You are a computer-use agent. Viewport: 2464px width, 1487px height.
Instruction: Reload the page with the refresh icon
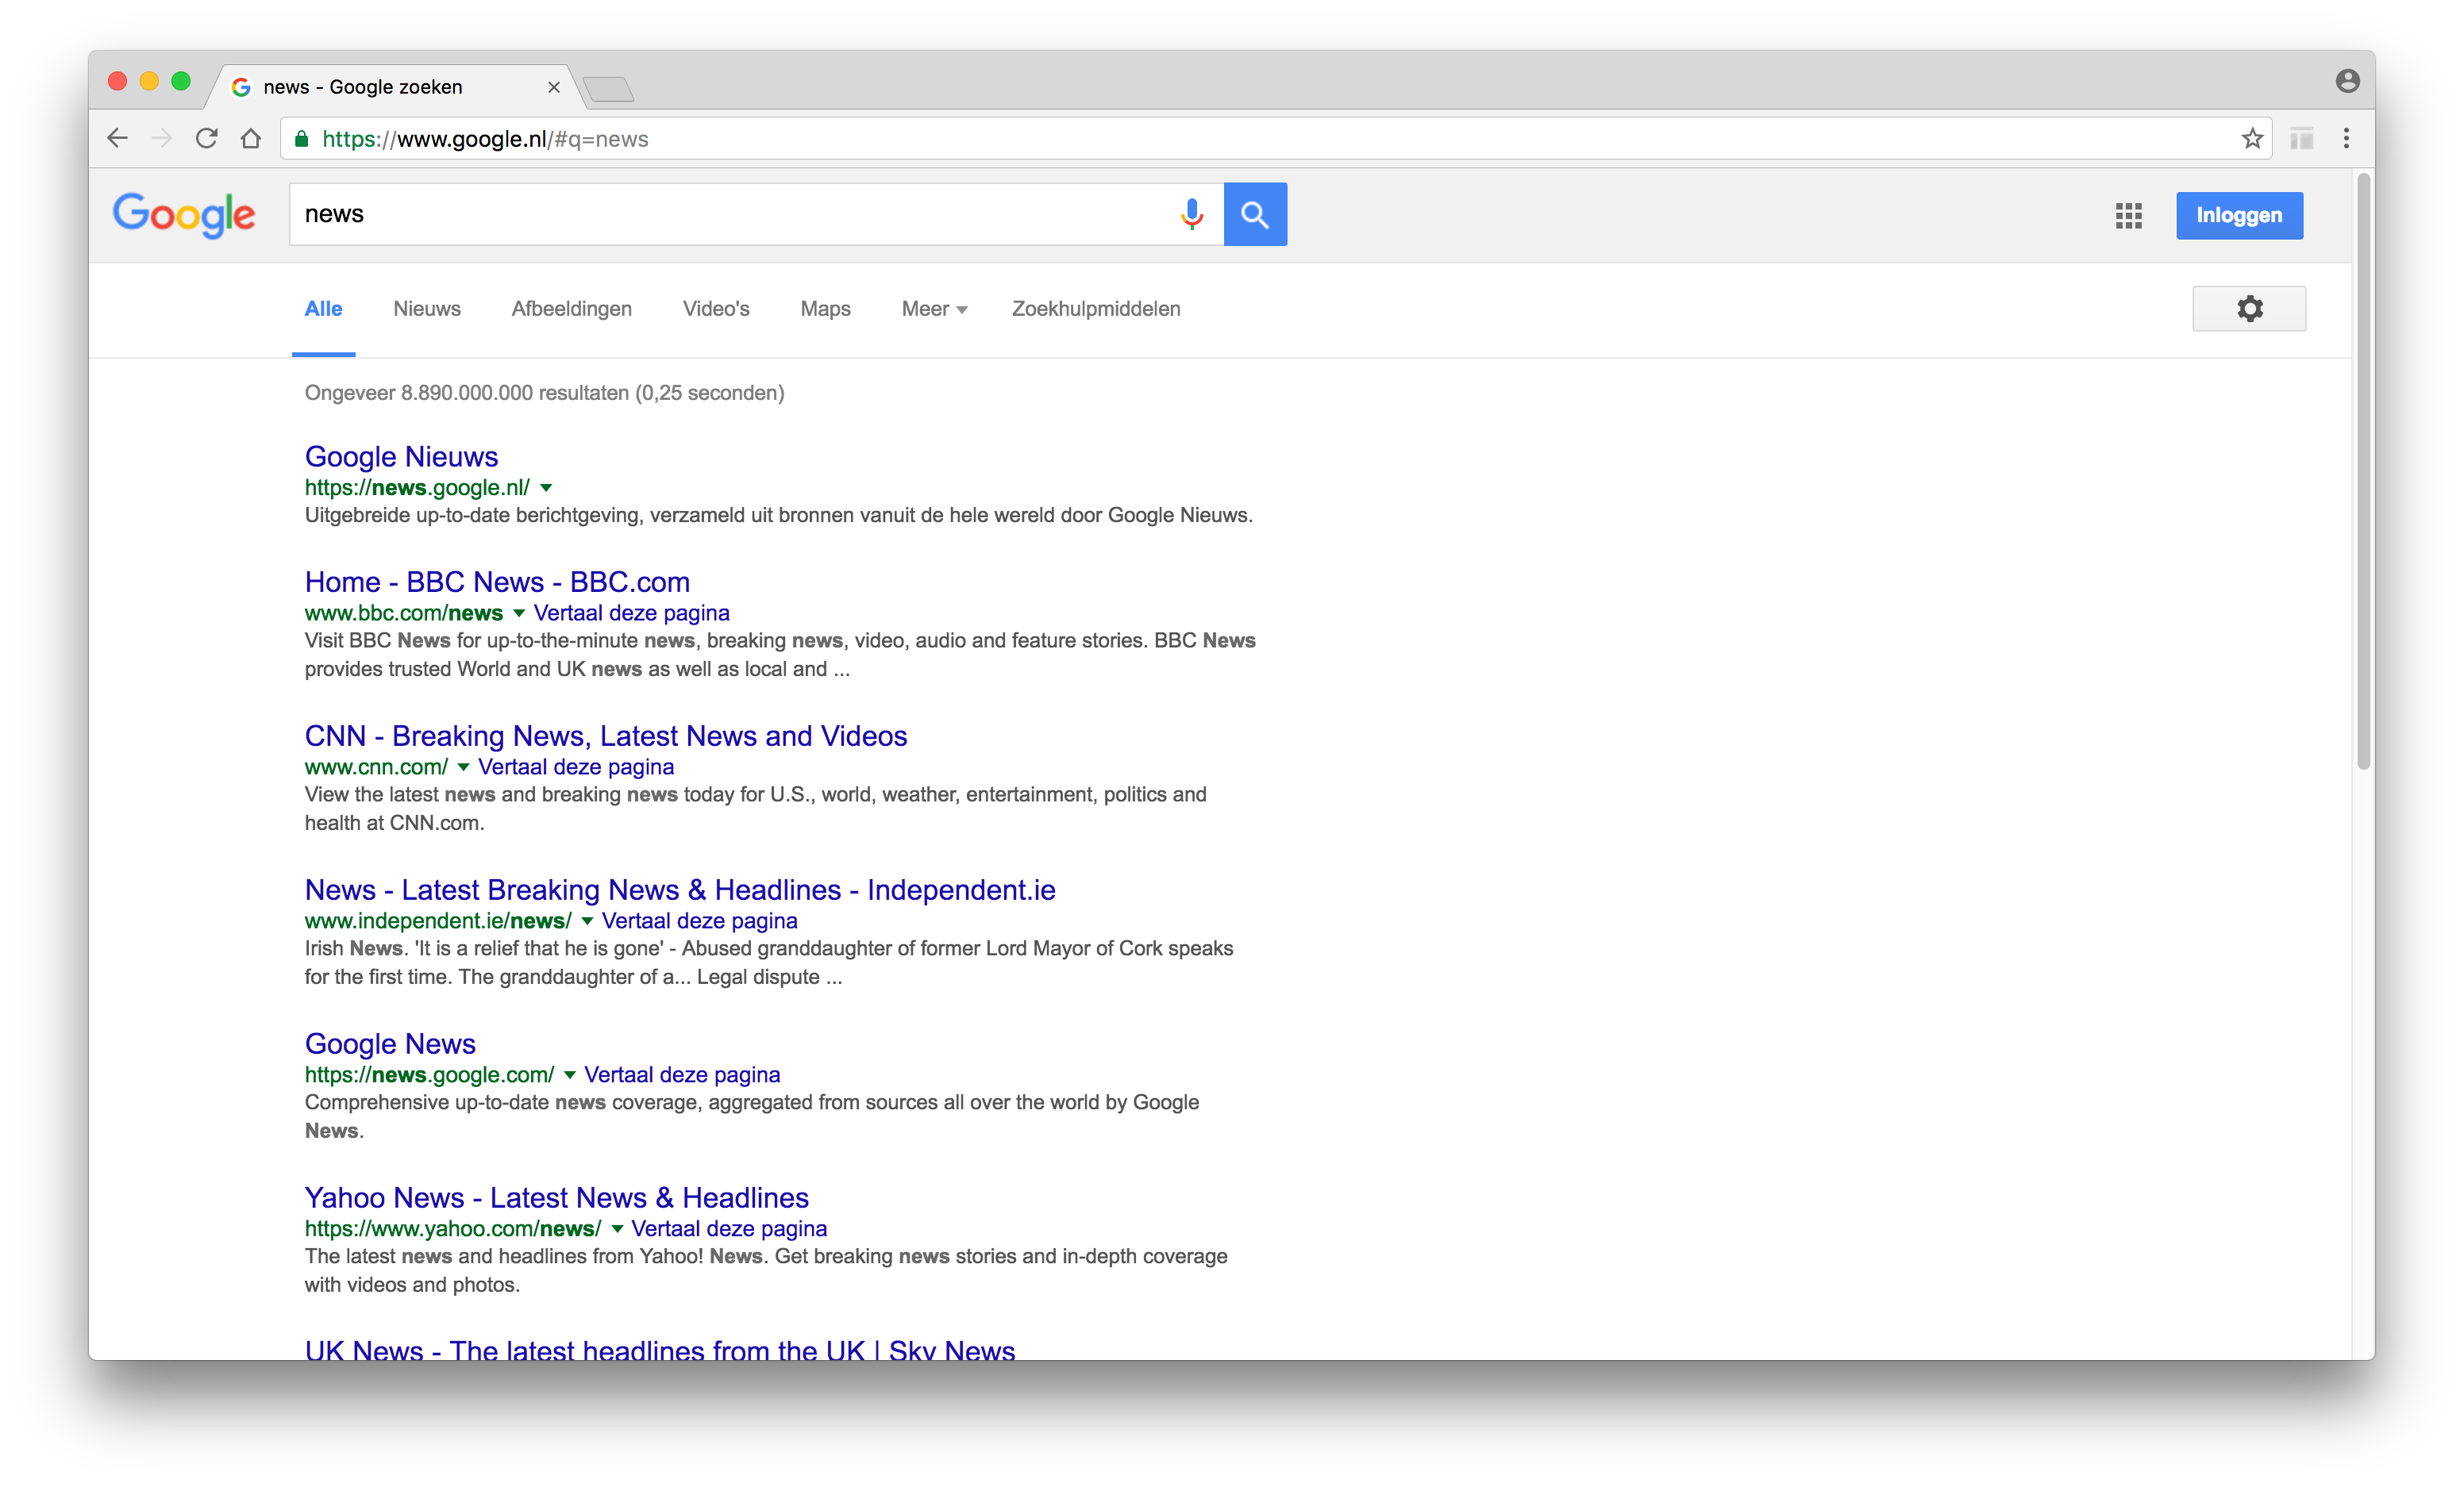[x=207, y=138]
